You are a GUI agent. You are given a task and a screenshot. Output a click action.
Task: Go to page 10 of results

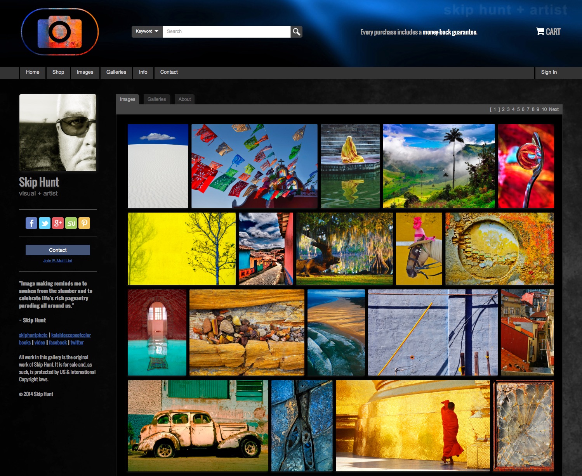tap(544, 109)
